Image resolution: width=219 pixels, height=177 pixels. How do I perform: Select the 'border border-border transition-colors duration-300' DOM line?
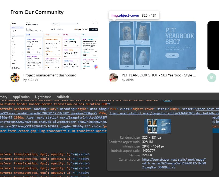coord(55,104)
